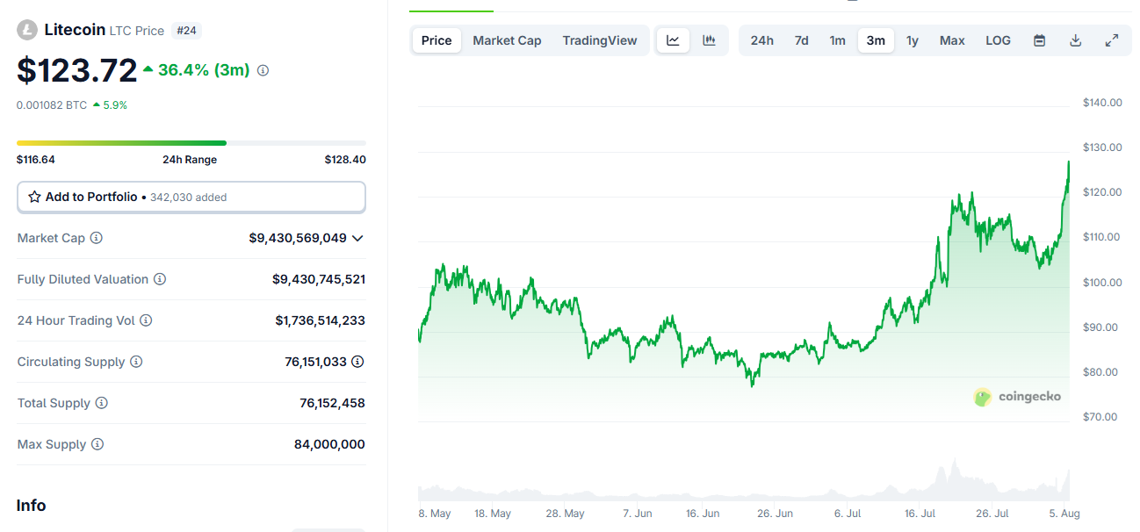The height and width of the screenshot is (532, 1140).
Task: Click the 24h Range progress bar
Action: [x=191, y=142]
